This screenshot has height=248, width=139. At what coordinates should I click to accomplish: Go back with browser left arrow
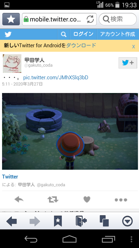tap(12, 221)
